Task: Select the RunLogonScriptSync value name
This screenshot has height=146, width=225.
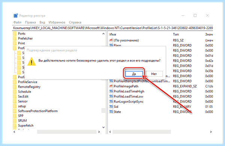Action: [x=129, y=101]
